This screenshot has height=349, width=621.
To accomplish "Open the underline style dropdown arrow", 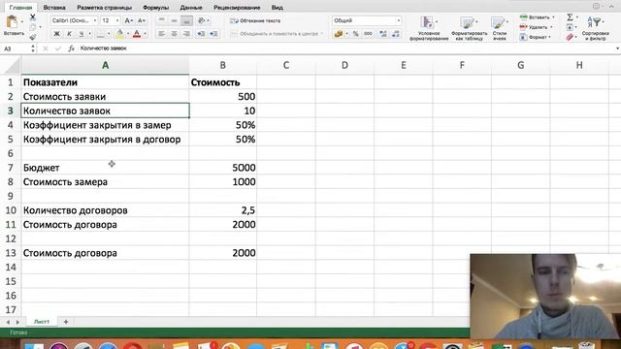I will click(90, 34).
